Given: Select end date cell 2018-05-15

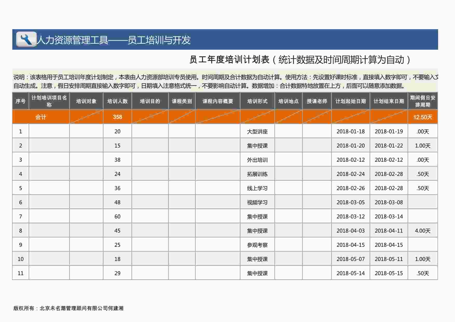Looking at the screenshot, I should click(x=389, y=273).
